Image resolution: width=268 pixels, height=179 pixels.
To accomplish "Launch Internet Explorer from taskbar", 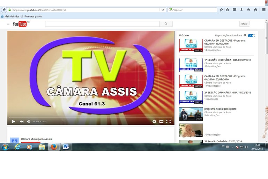I will tap(17, 147).
